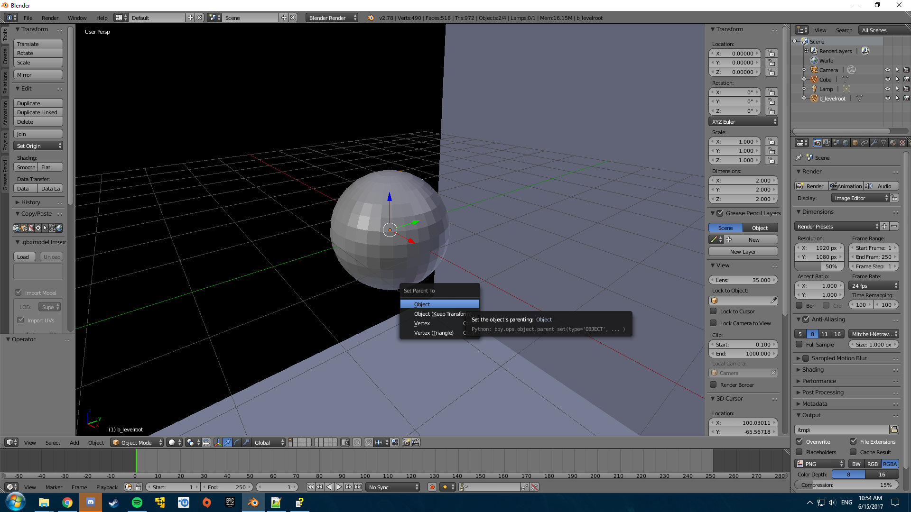Image resolution: width=911 pixels, height=512 pixels.
Task: Click the timeline record button
Action: tap(432, 487)
